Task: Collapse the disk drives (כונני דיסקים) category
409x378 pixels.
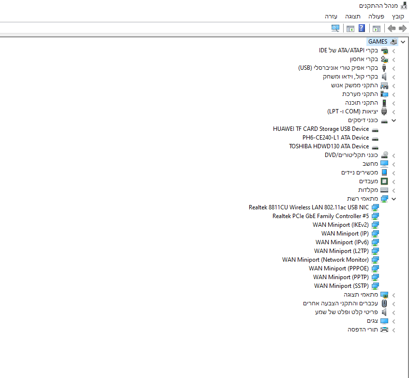Action: [x=394, y=121]
